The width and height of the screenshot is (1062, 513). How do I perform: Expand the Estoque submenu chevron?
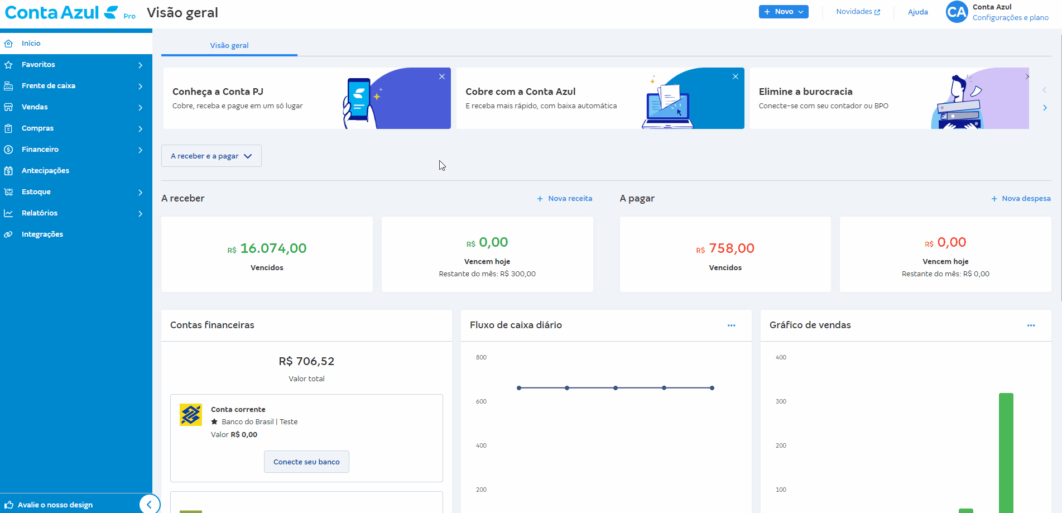point(140,193)
